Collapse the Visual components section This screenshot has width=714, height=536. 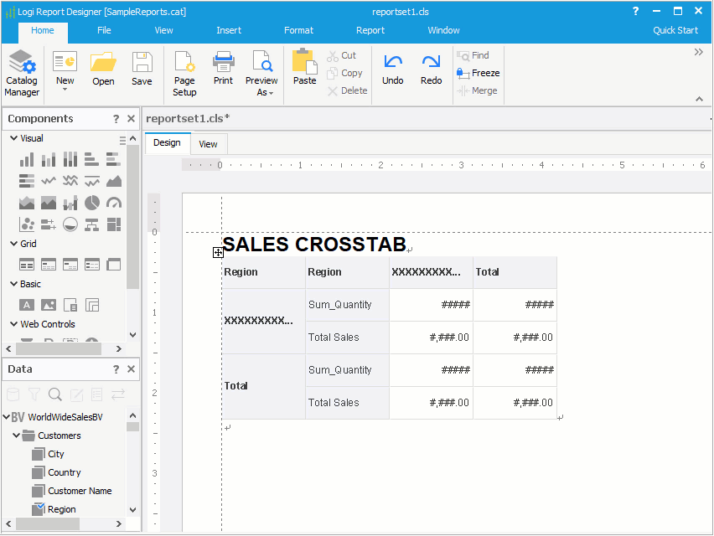click(x=13, y=138)
